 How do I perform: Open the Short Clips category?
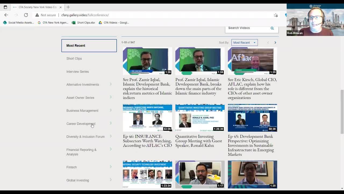[x=74, y=58]
